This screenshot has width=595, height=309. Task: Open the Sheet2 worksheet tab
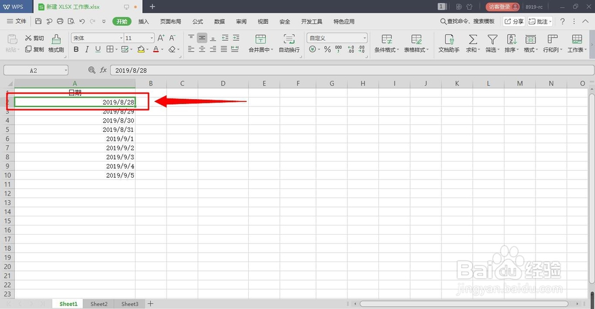(x=99, y=304)
